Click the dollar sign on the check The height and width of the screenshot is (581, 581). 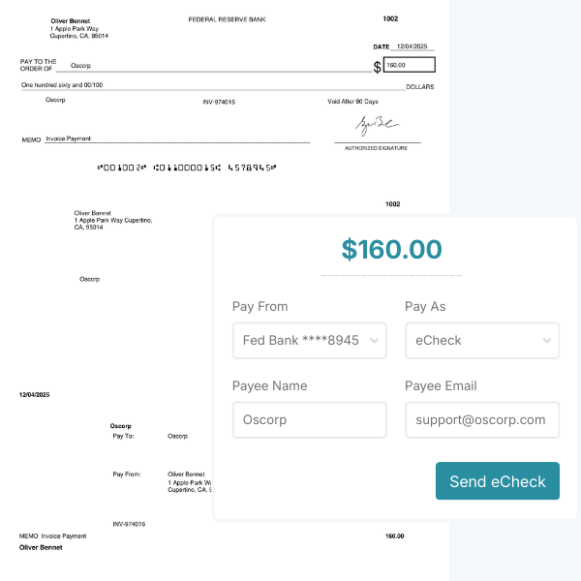click(377, 67)
